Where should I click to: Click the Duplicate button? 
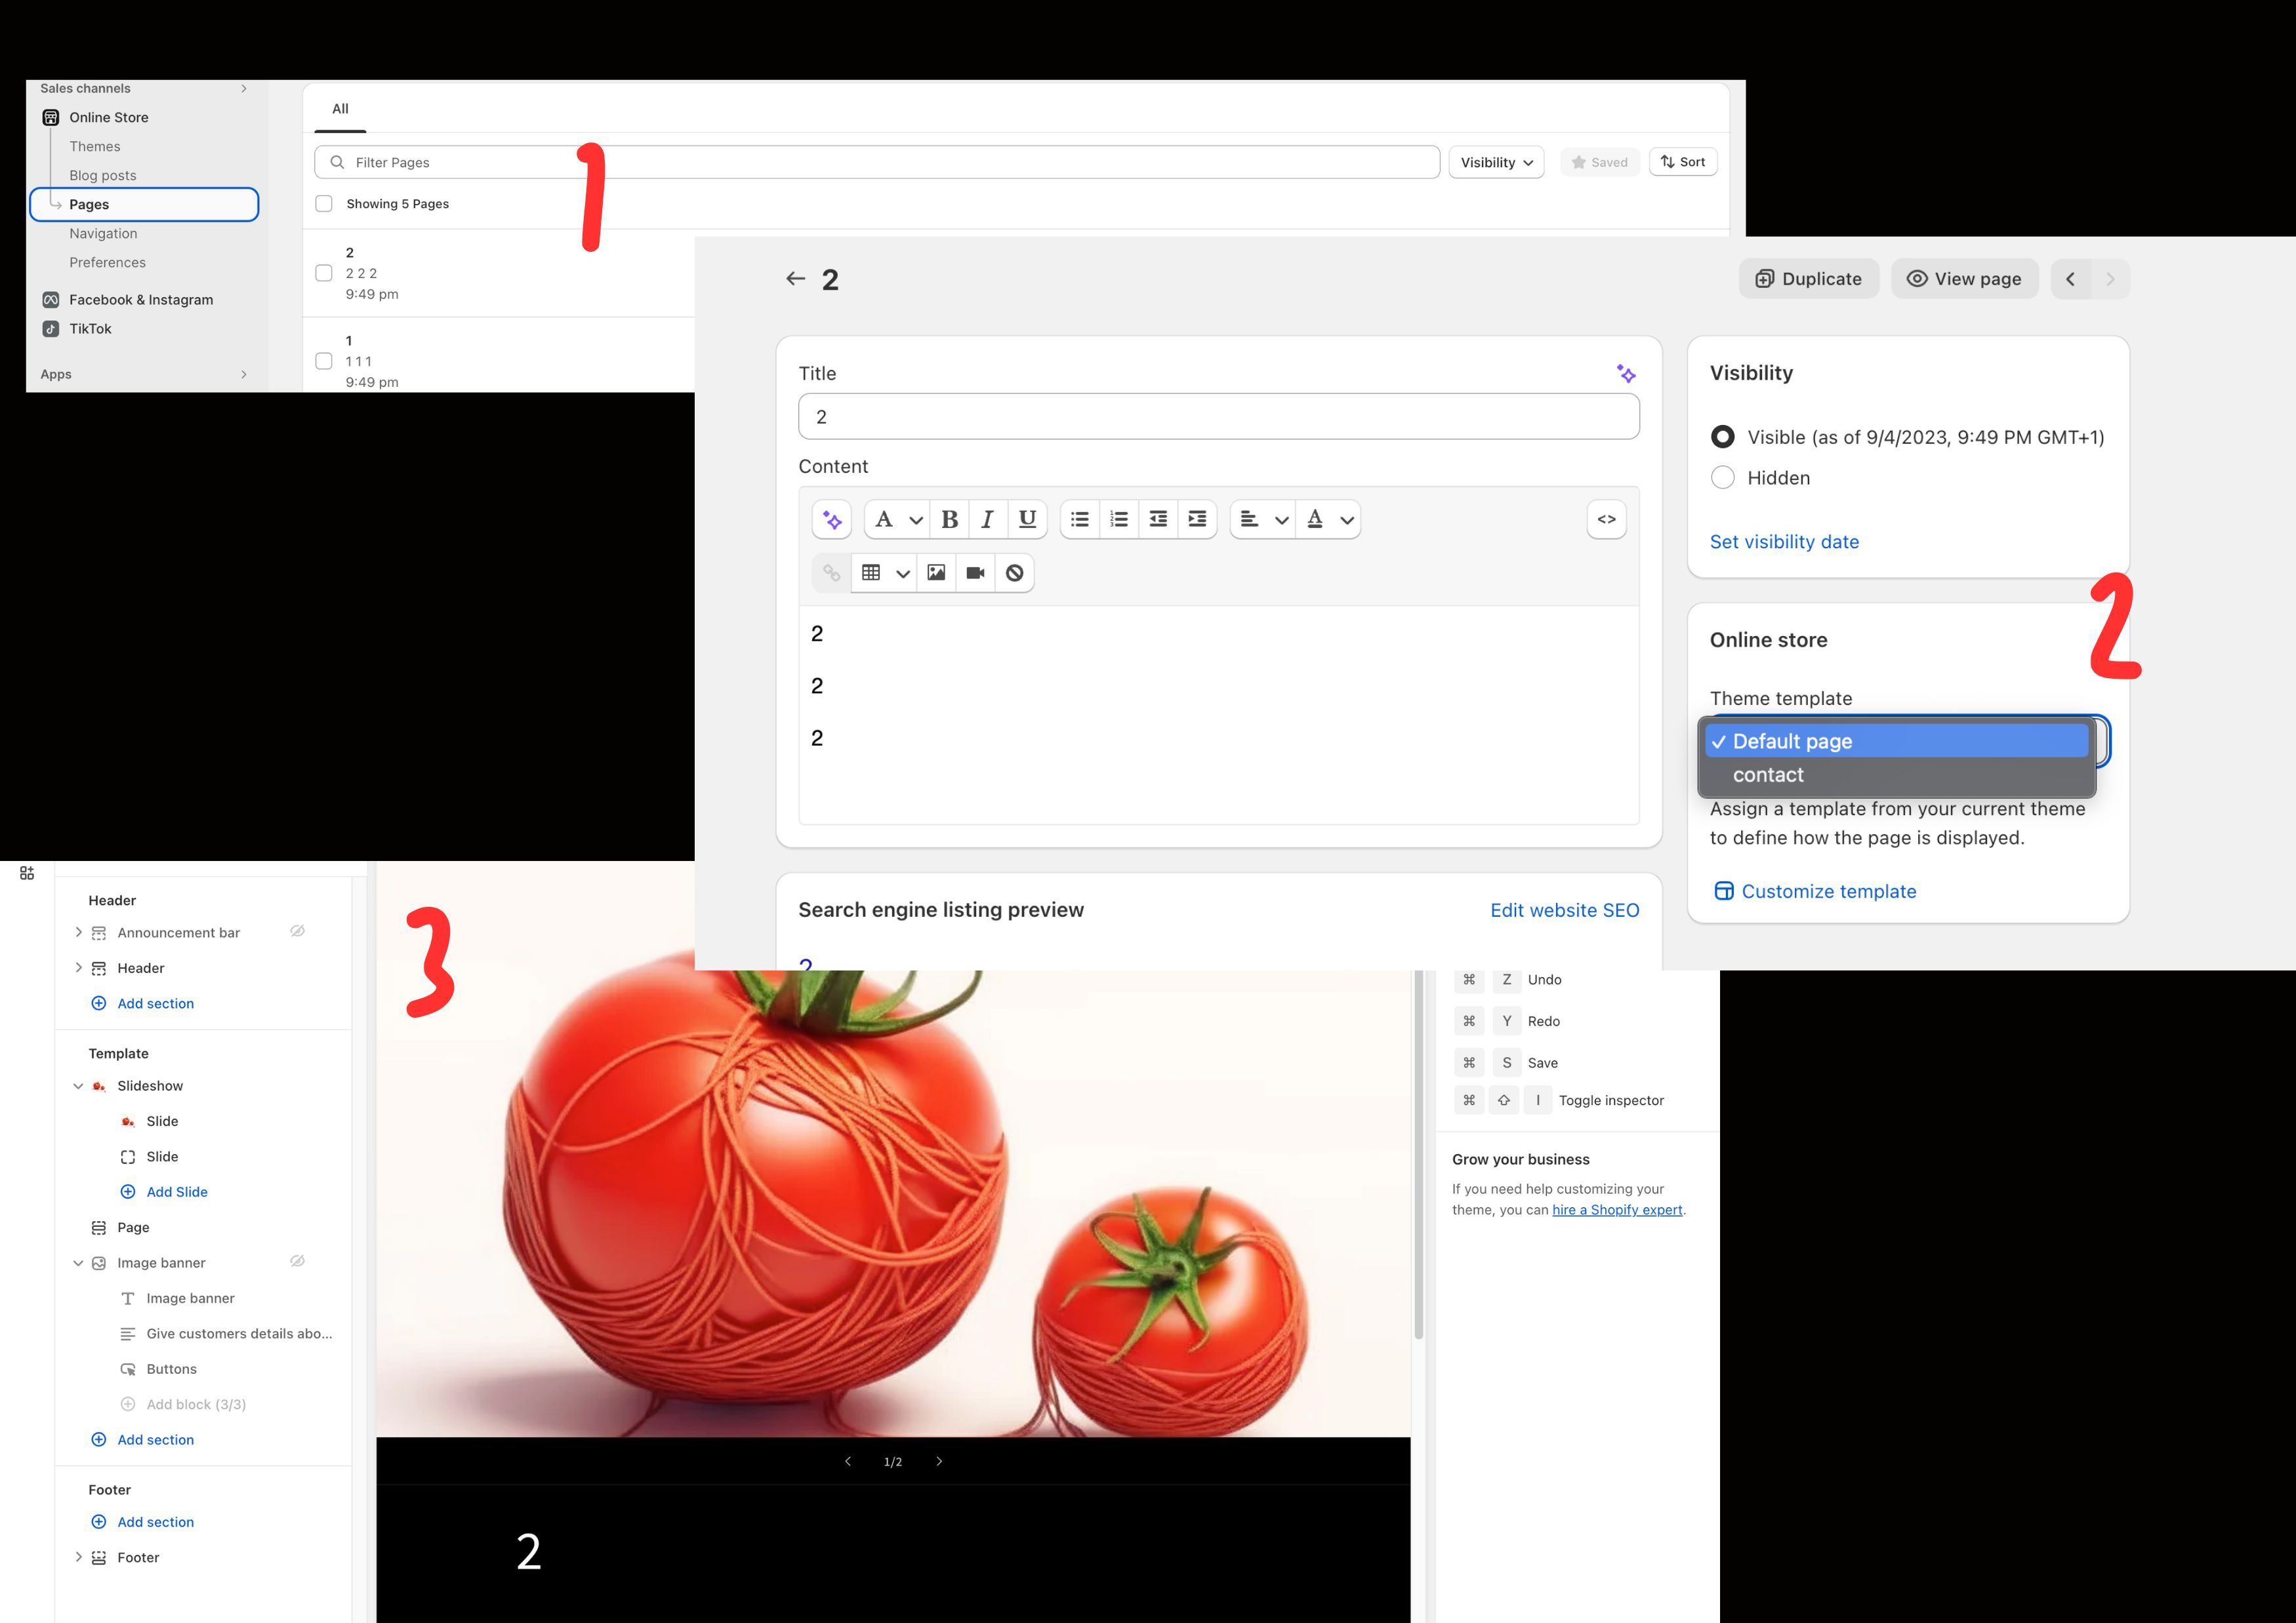coord(1808,279)
